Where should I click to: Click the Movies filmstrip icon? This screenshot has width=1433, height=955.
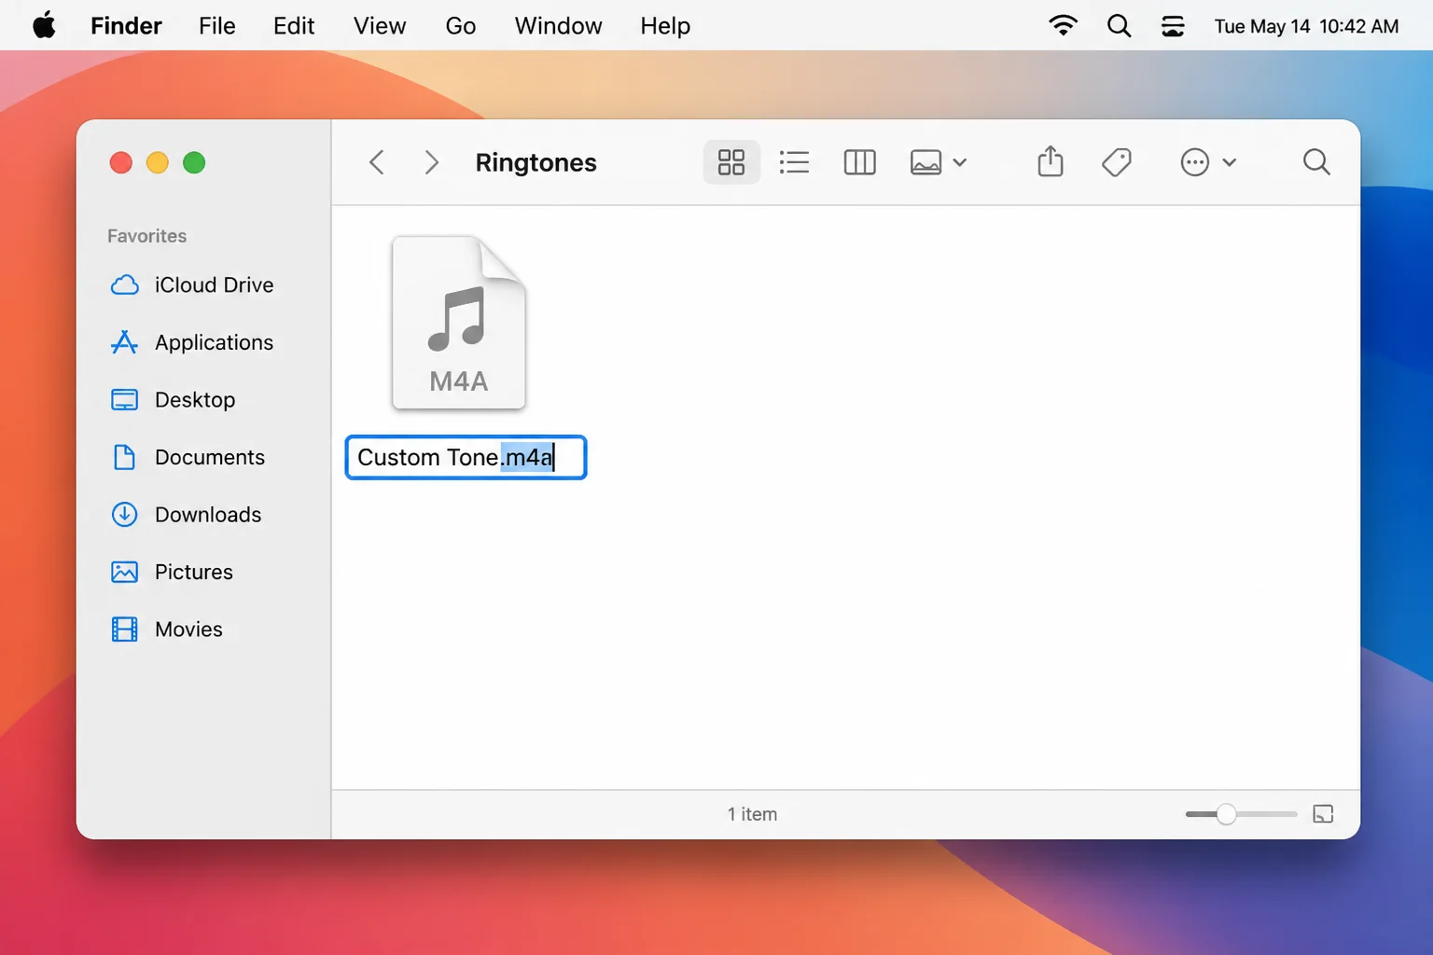pos(124,630)
